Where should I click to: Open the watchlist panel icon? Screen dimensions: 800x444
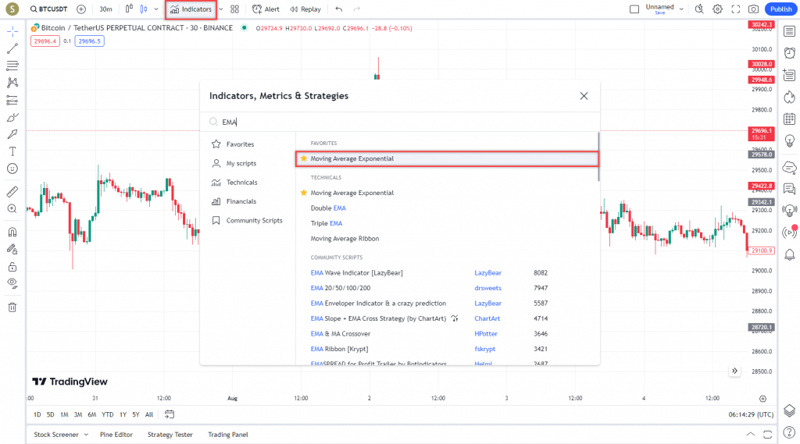(x=789, y=32)
